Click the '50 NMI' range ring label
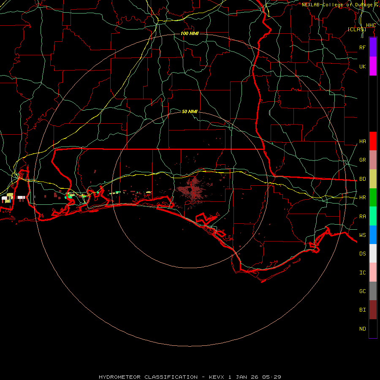Screen dimensions: 380x380 (x=190, y=111)
